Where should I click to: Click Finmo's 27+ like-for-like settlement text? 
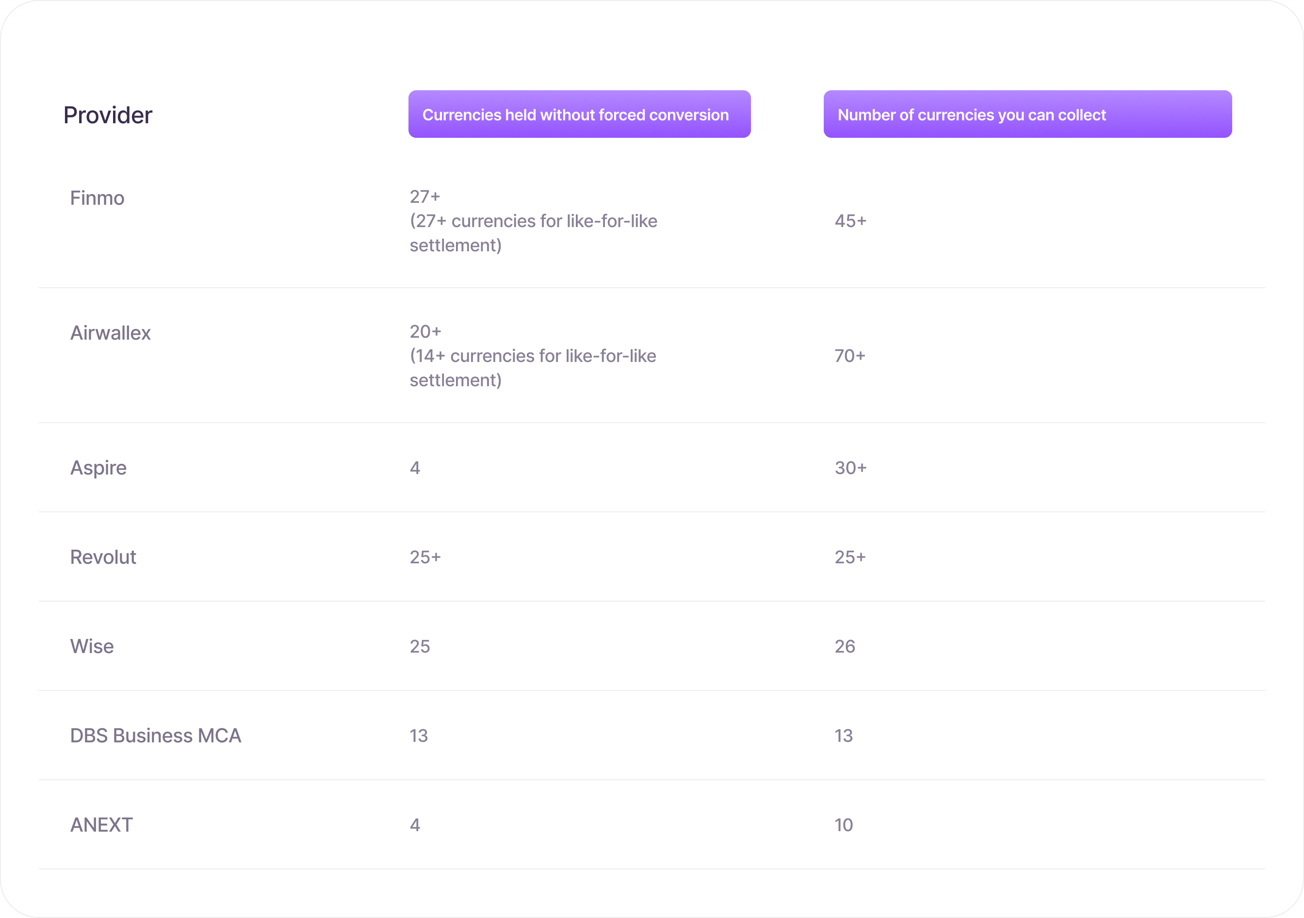(x=533, y=233)
